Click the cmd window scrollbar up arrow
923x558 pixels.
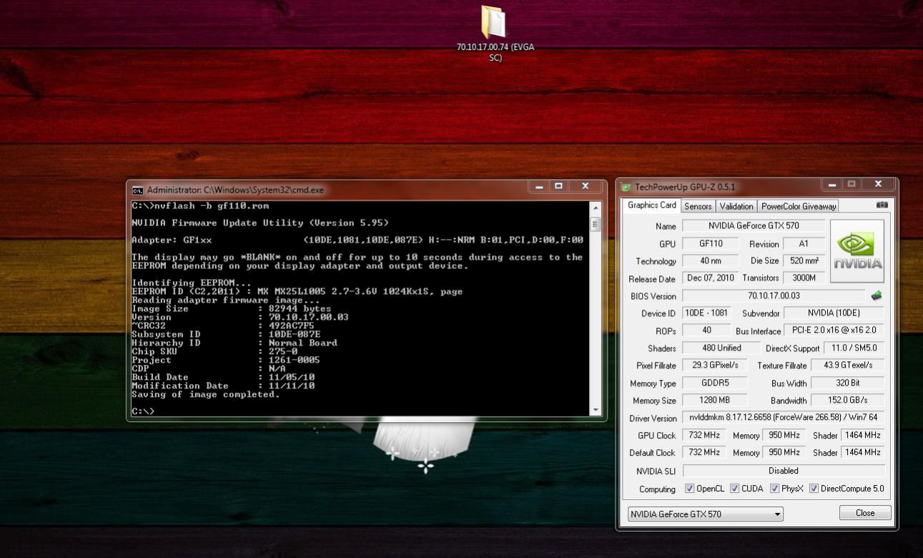[x=596, y=207]
